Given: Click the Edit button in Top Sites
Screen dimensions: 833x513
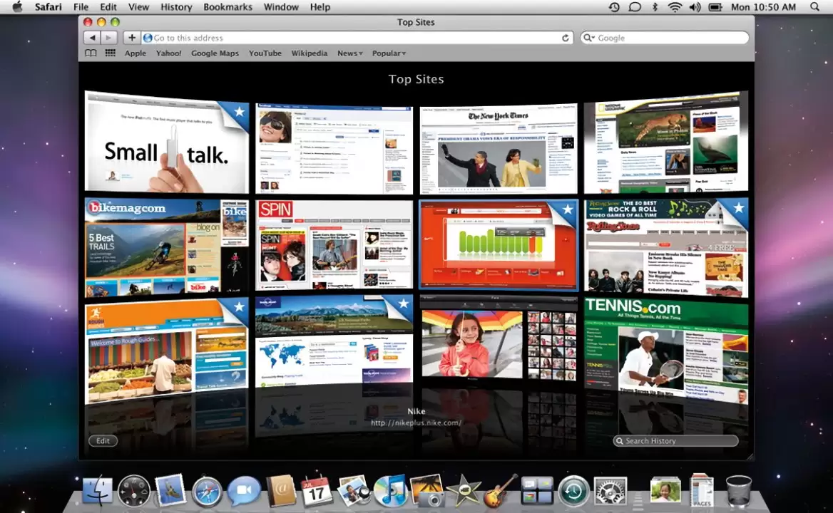Looking at the screenshot, I should point(103,441).
